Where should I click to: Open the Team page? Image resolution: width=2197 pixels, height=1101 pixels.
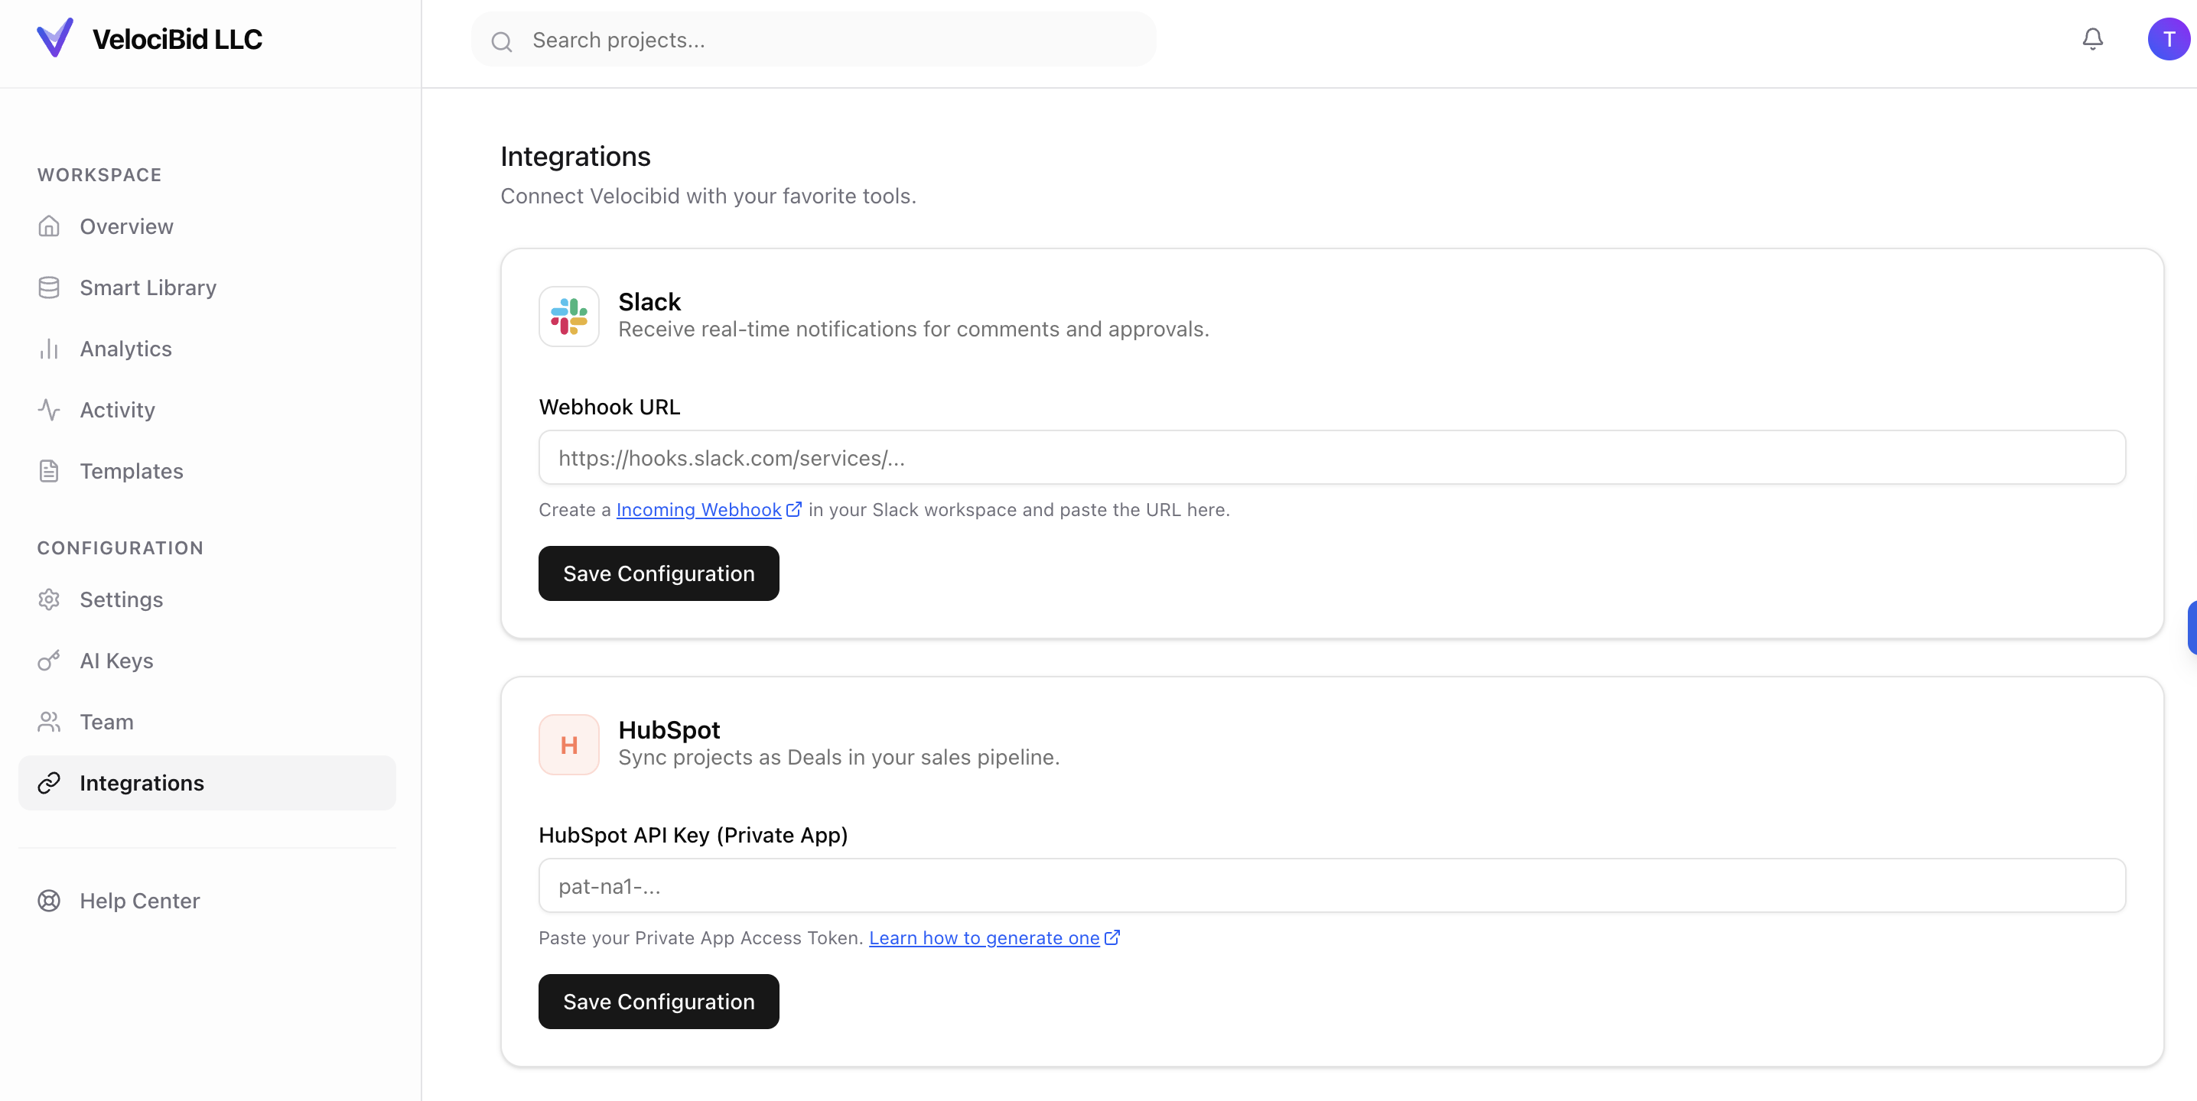[106, 722]
